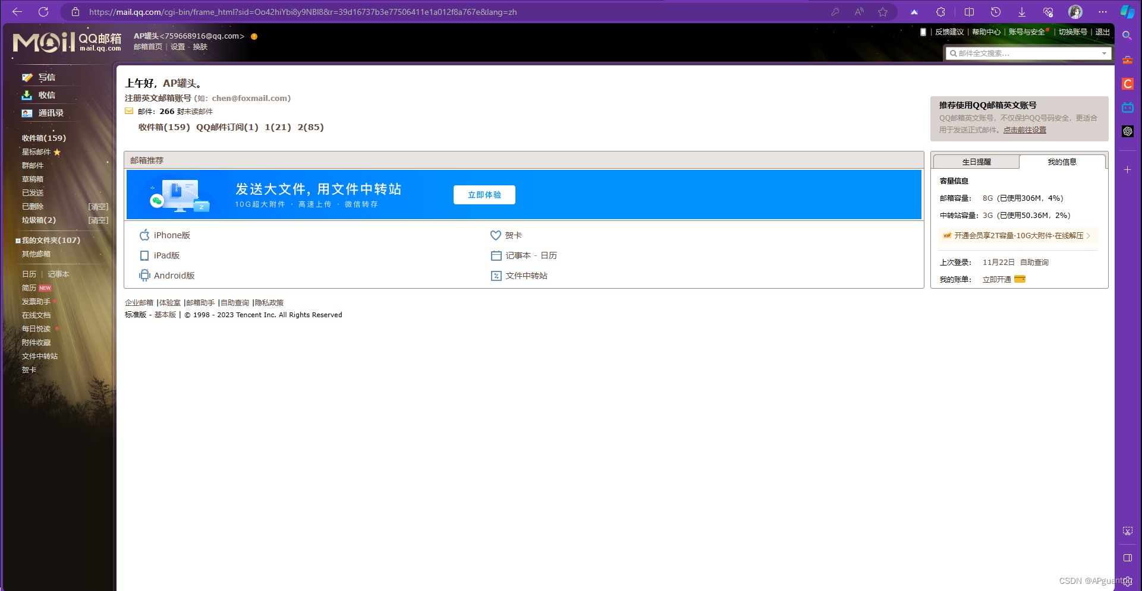Viewport: 1142px width, 591px height.
Task: Click the browser back arrow
Action: pyautogui.click(x=17, y=12)
